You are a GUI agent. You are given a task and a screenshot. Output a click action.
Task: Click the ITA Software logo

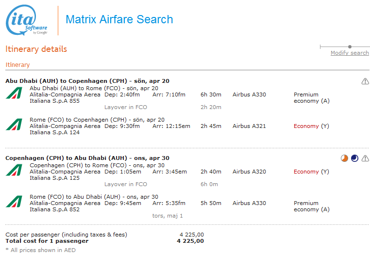[x=26, y=20]
